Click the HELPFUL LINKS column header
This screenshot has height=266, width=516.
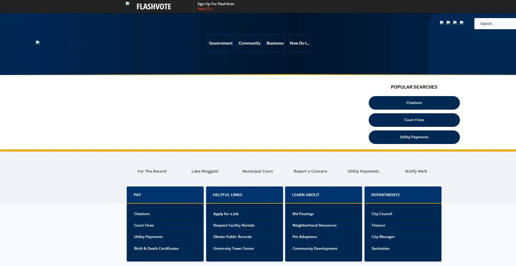click(x=244, y=195)
